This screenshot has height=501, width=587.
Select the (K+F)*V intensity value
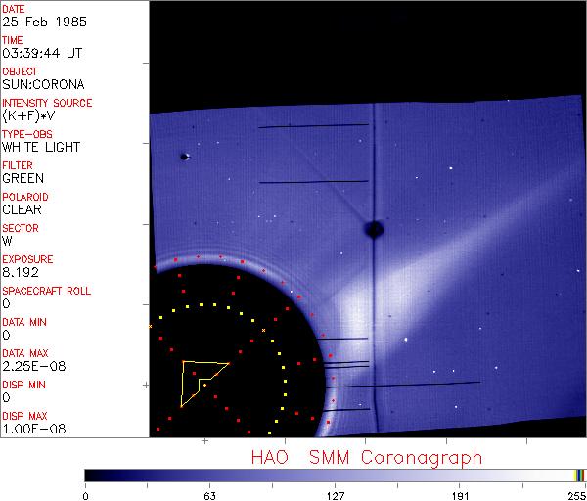point(28,116)
